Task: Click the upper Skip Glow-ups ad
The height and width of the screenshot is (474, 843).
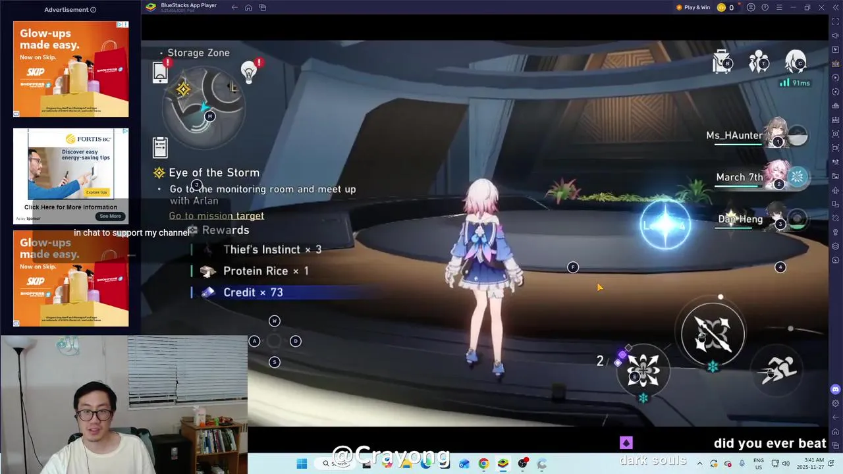Action: (71, 69)
